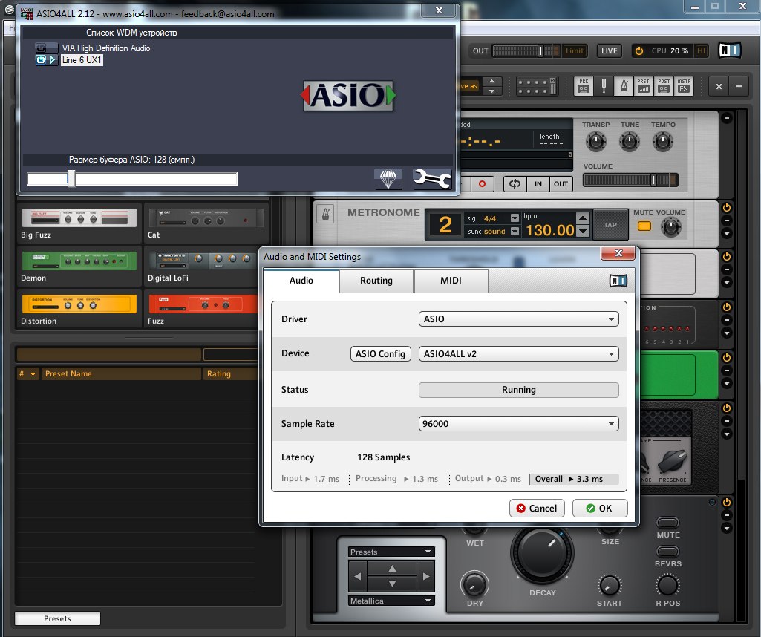This screenshot has width=761, height=637.
Task: Click the ASIO4ALL parachute reset defaults icon
Action: pos(388,178)
